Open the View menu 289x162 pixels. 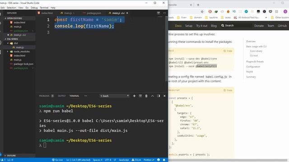(x=21, y=8)
